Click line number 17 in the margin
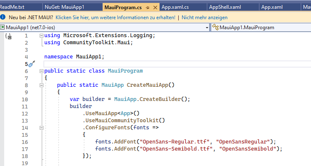Viewport: 311px width, 166px height. (25, 149)
